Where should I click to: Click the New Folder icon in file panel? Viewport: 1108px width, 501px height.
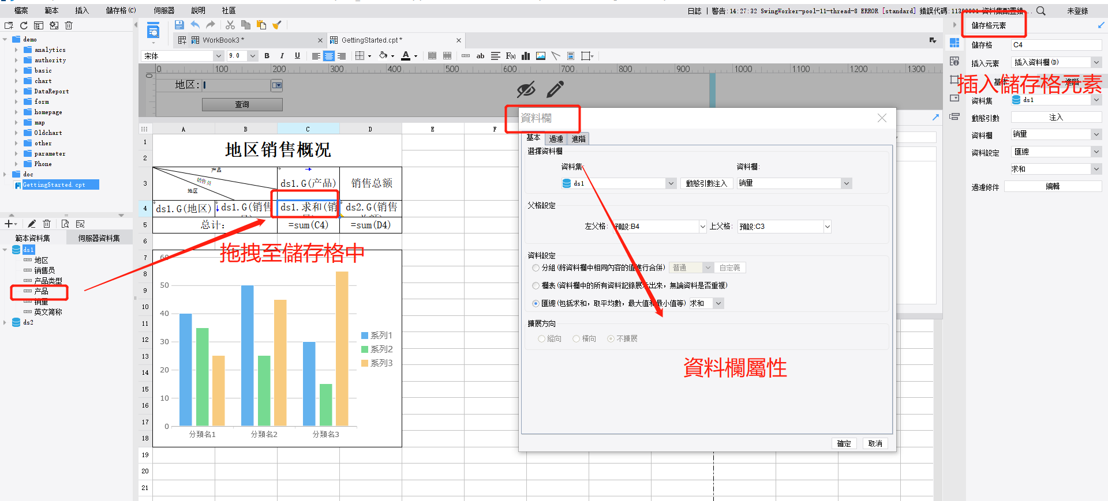(9, 25)
